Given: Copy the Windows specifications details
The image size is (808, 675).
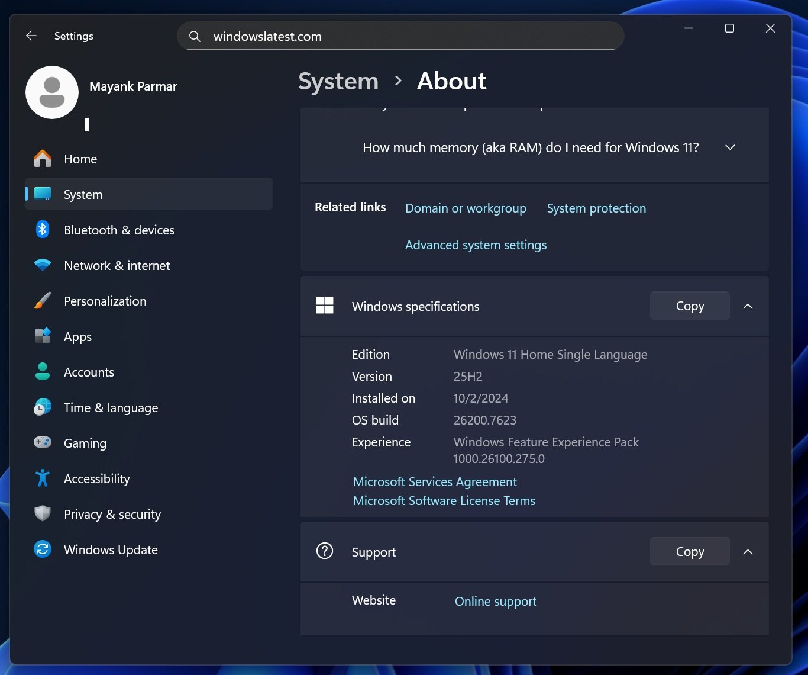Looking at the screenshot, I should click(689, 306).
